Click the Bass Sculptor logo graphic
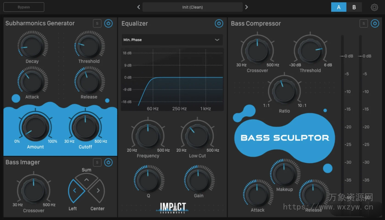Screen dimensions: 385x220 pyautogui.click(x=284, y=138)
